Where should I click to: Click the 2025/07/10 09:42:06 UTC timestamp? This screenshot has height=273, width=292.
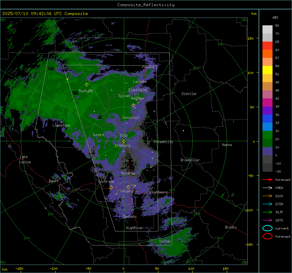tap(45, 14)
